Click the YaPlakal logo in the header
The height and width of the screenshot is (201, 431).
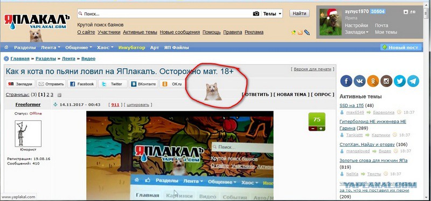(37, 22)
